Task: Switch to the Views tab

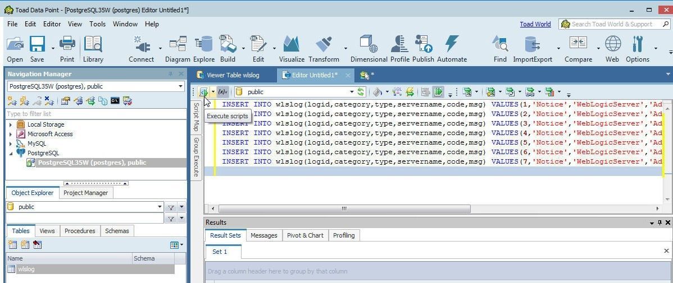Action: click(x=47, y=231)
